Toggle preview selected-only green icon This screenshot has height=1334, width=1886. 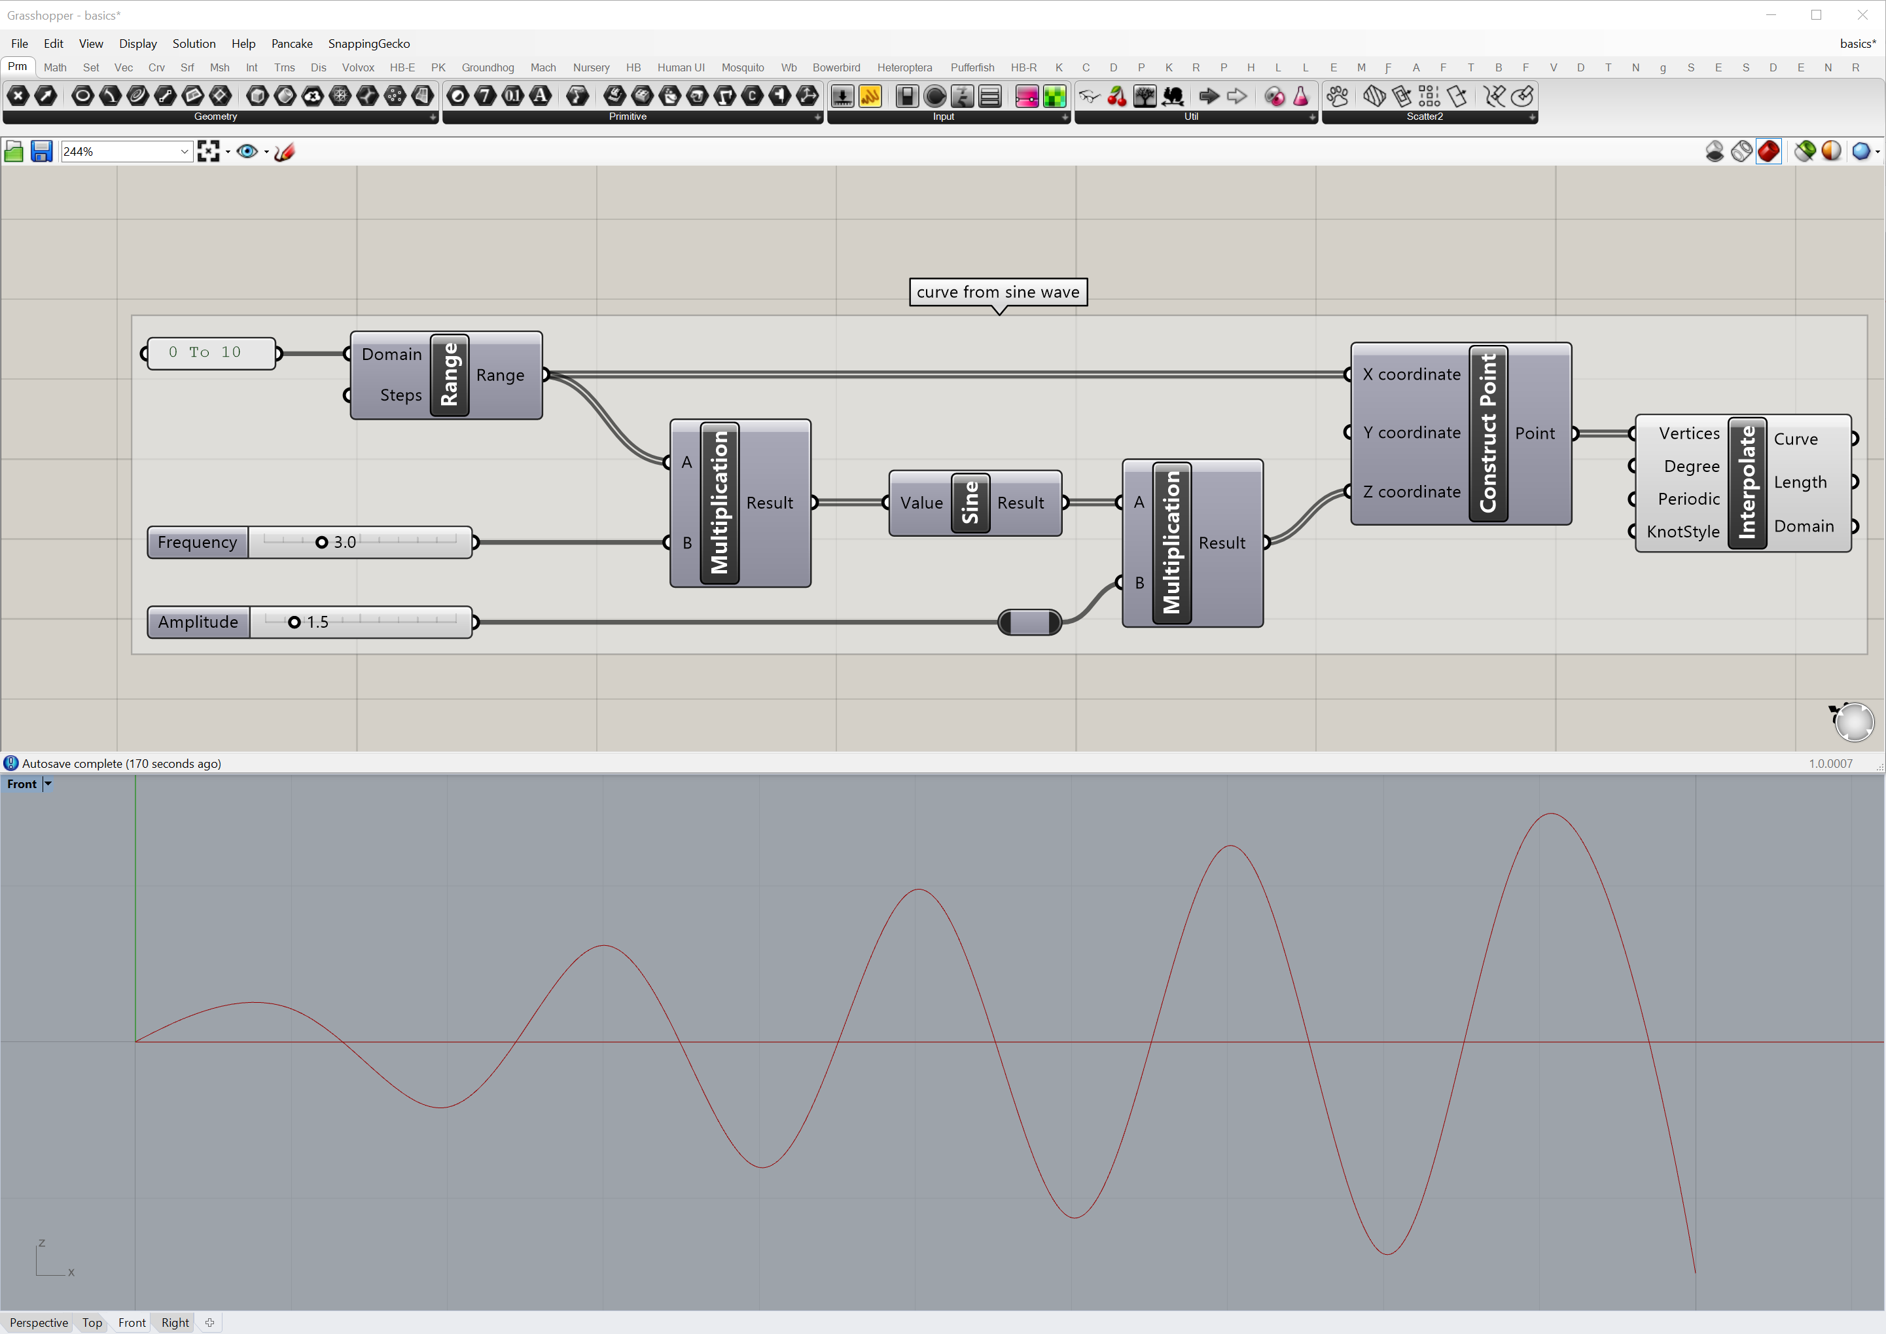point(1805,151)
